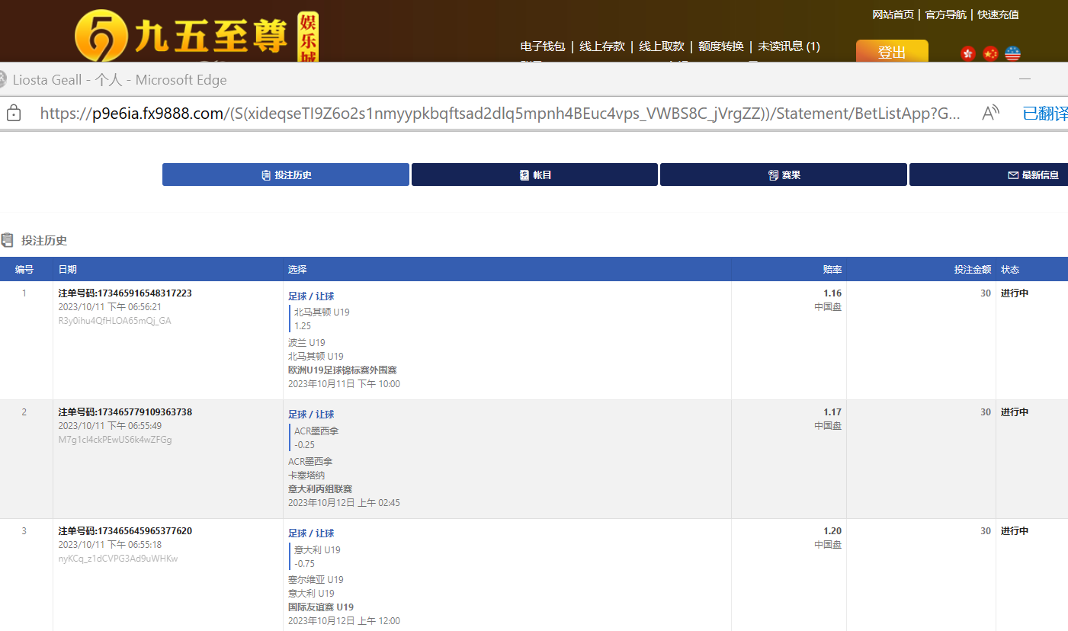
Task: Open the 赛果 tab
Action: point(784,175)
